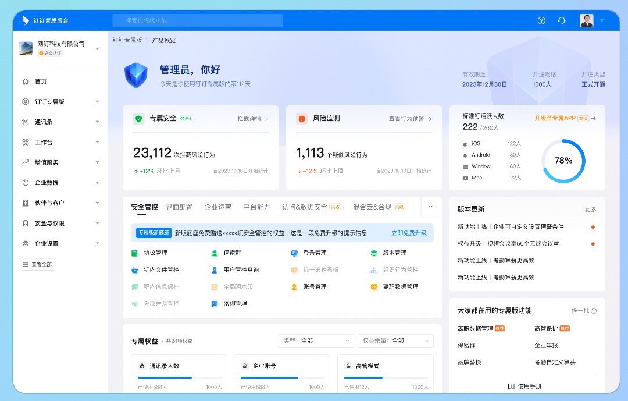
Task: Expand 伙伴与客户 sidebar menu
Action: [60, 203]
